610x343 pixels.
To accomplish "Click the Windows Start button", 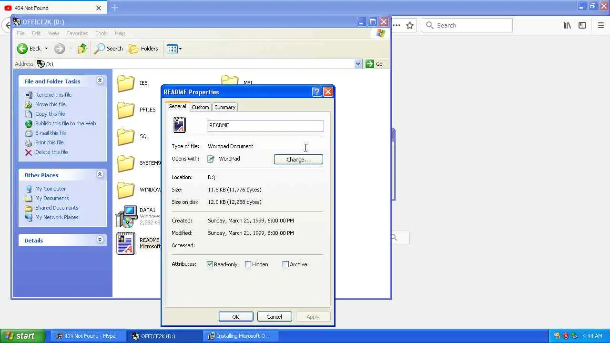I will [x=22, y=336].
